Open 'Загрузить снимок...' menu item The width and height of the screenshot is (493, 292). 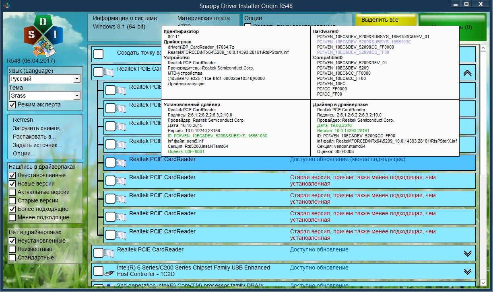(39, 129)
